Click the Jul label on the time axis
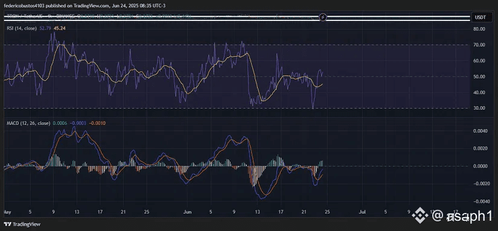 tap(362, 211)
